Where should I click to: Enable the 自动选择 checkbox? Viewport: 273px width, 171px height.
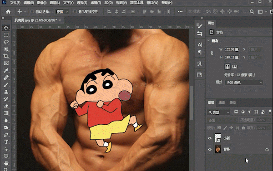point(32,11)
